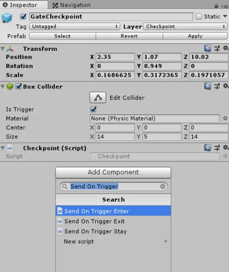Screen dimensions: 229x272
Task: Open Transform preset settings icon
Action: click(217, 48)
